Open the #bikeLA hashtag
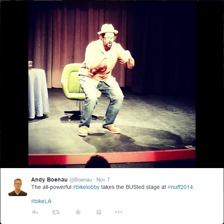 (41, 201)
